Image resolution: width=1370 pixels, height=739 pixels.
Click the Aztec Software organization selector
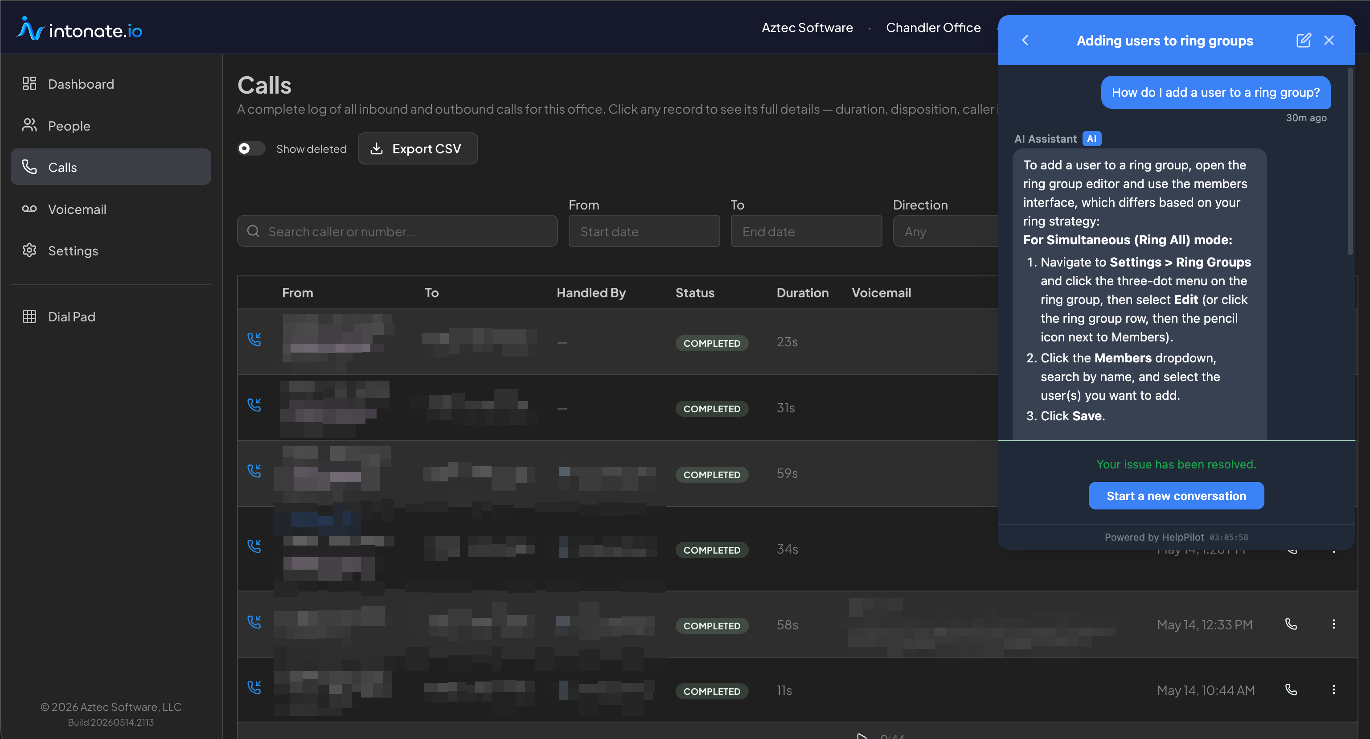[807, 28]
